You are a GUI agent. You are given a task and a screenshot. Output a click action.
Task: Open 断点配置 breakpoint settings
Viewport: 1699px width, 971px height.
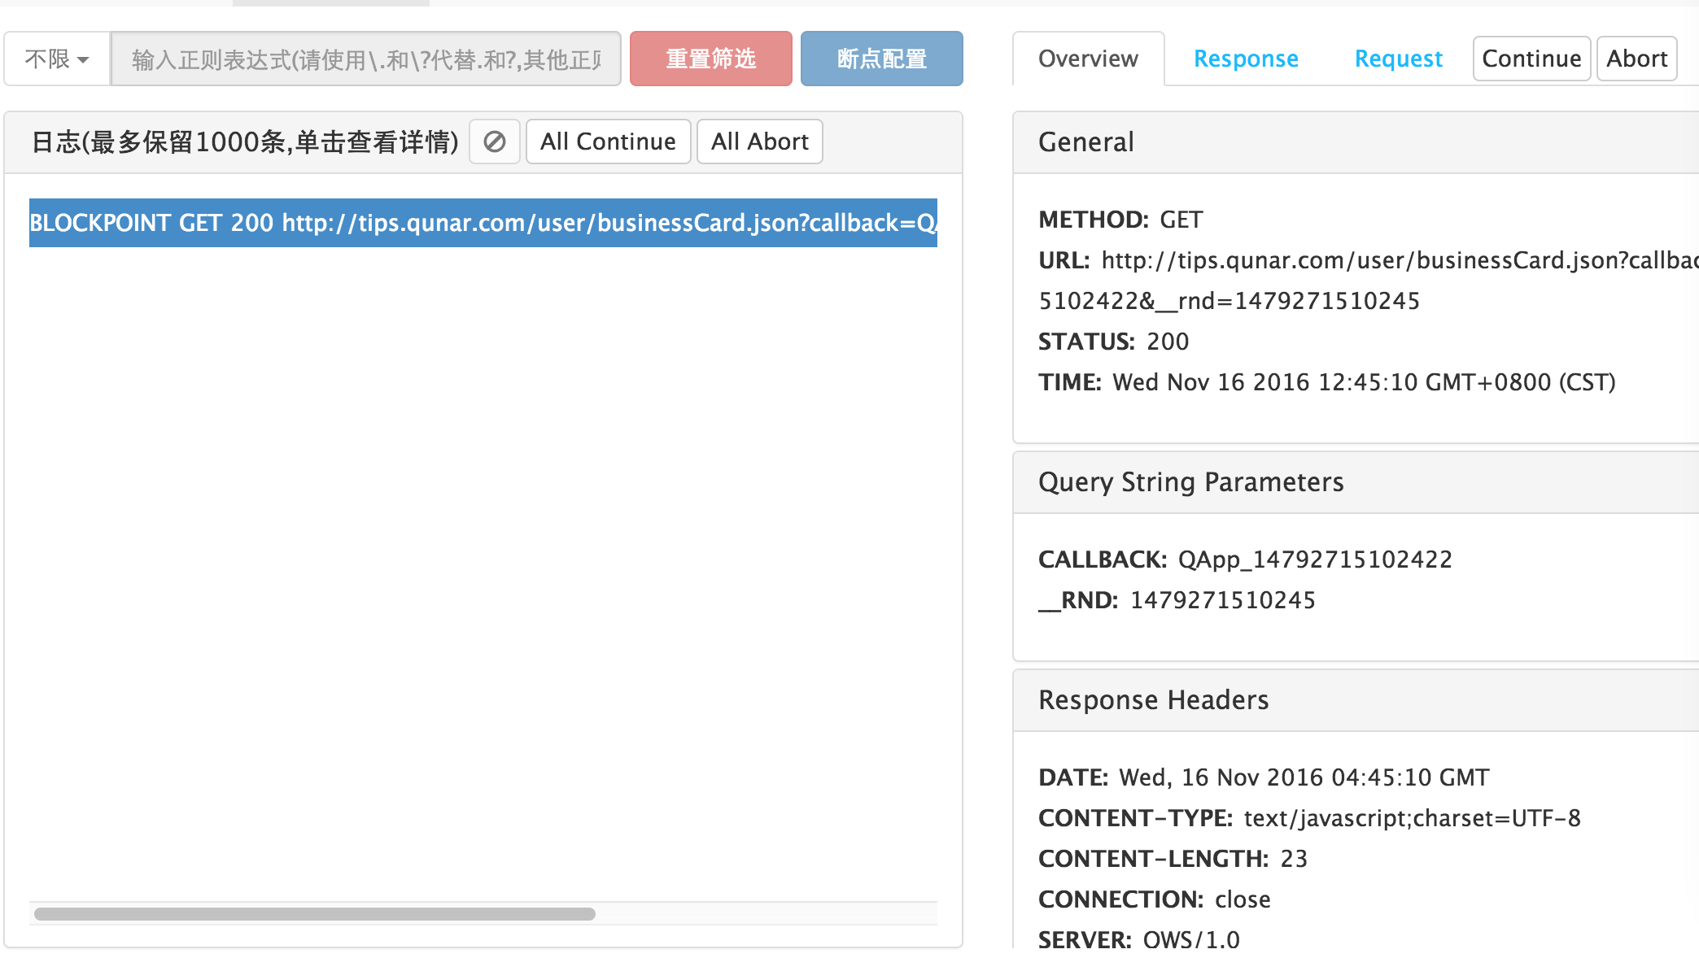(x=881, y=59)
